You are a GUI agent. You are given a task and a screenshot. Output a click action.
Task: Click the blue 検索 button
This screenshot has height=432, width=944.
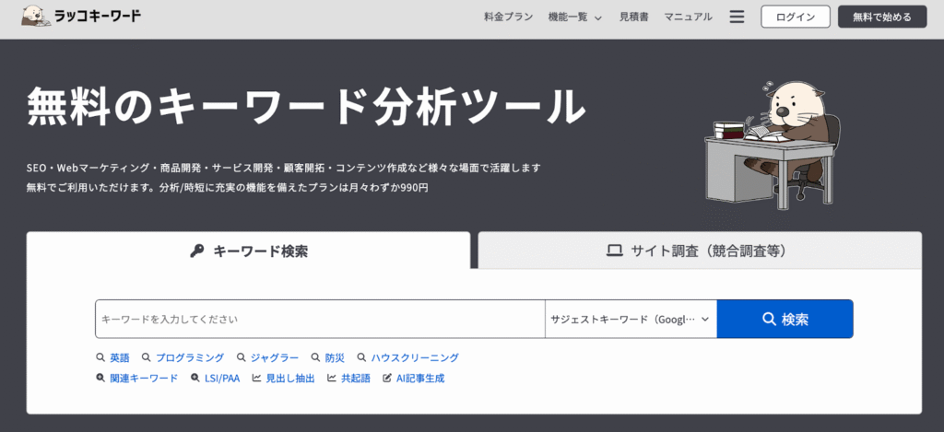(x=785, y=319)
